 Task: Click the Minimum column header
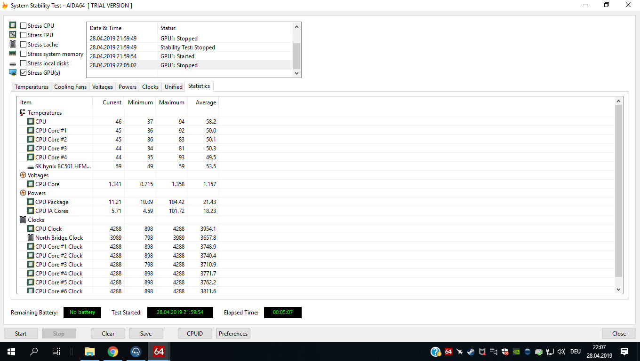tap(140, 102)
